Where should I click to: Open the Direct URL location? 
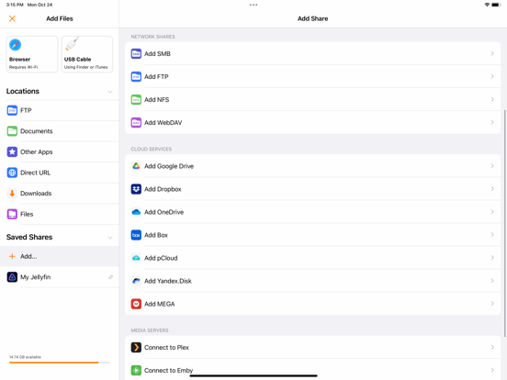coord(60,173)
